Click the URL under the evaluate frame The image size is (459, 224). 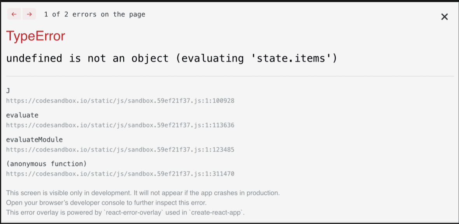(x=120, y=125)
